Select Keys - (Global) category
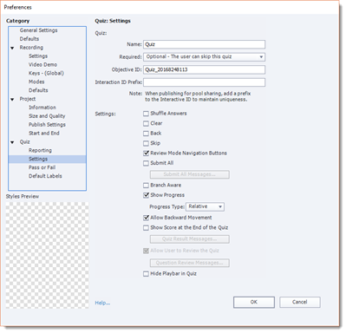This screenshot has width=346, height=333. point(46,73)
